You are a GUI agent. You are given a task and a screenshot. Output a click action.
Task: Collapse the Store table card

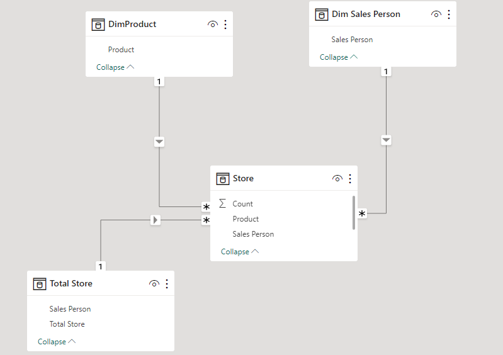tap(240, 252)
